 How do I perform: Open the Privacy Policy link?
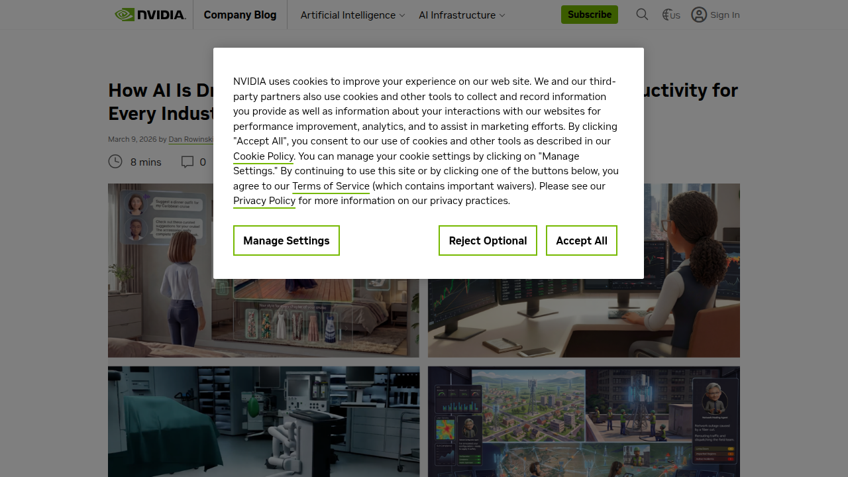(x=264, y=201)
